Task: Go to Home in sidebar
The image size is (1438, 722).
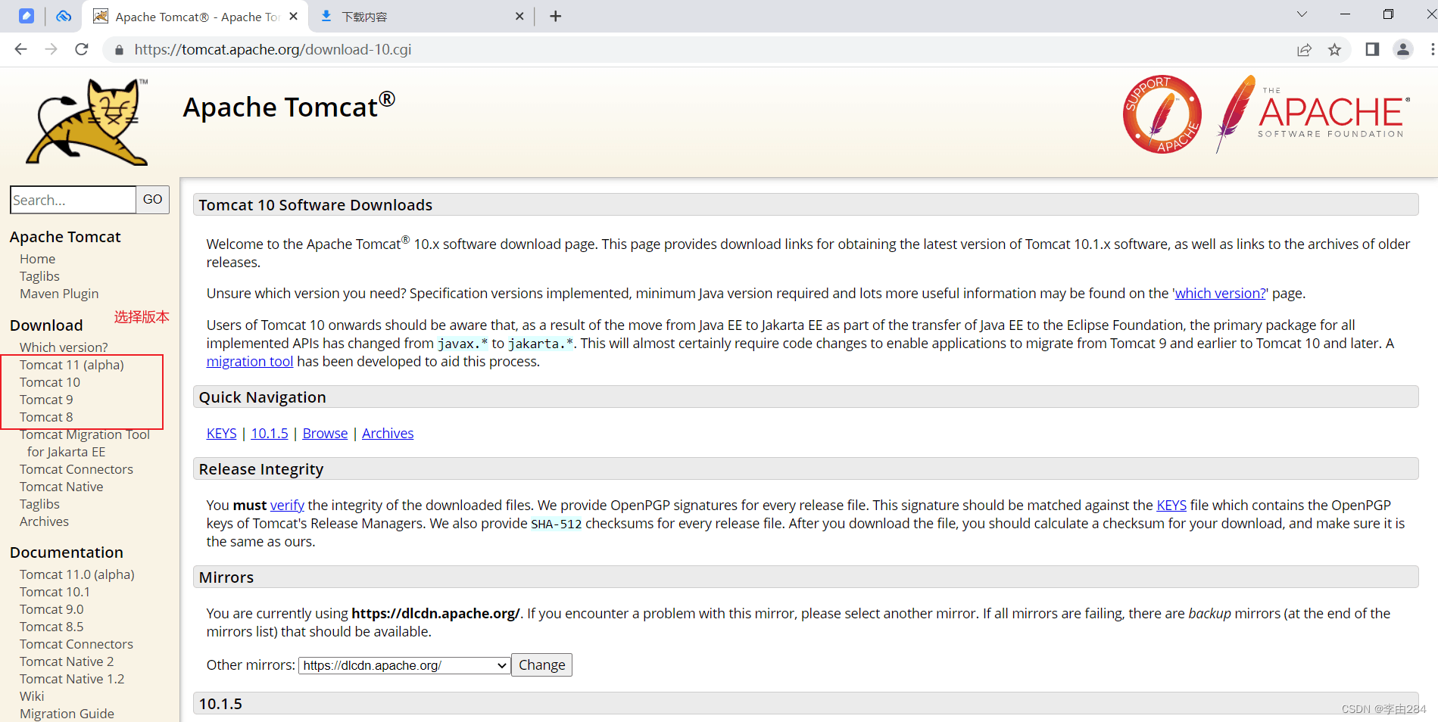Action: pyautogui.click(x=37, y=259)
